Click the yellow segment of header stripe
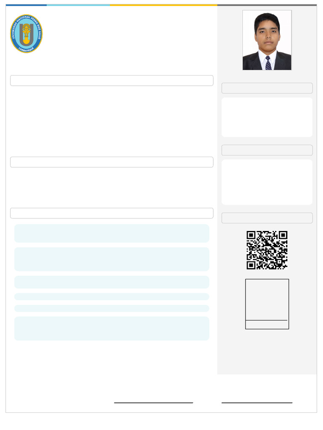 (164, 5)
